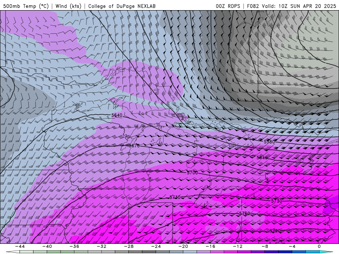Click the -32 colorbar tick label
The image size is (339, 254).
[101, 246]
